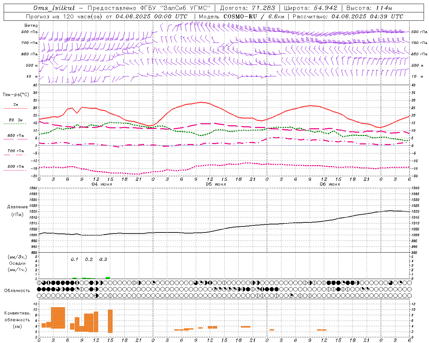Click the 0.3 precipitation amount value
This screenshot has width=429, height=343.
click(103, 259)
